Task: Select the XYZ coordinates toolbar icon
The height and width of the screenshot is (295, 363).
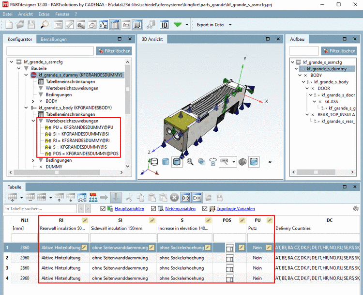Action: point(103,25)
